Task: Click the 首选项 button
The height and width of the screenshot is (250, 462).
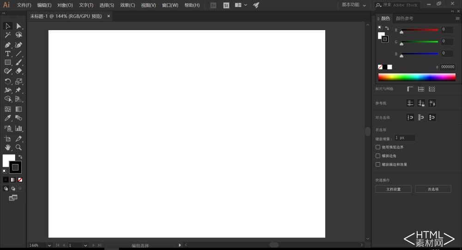Action: [433, 189]
